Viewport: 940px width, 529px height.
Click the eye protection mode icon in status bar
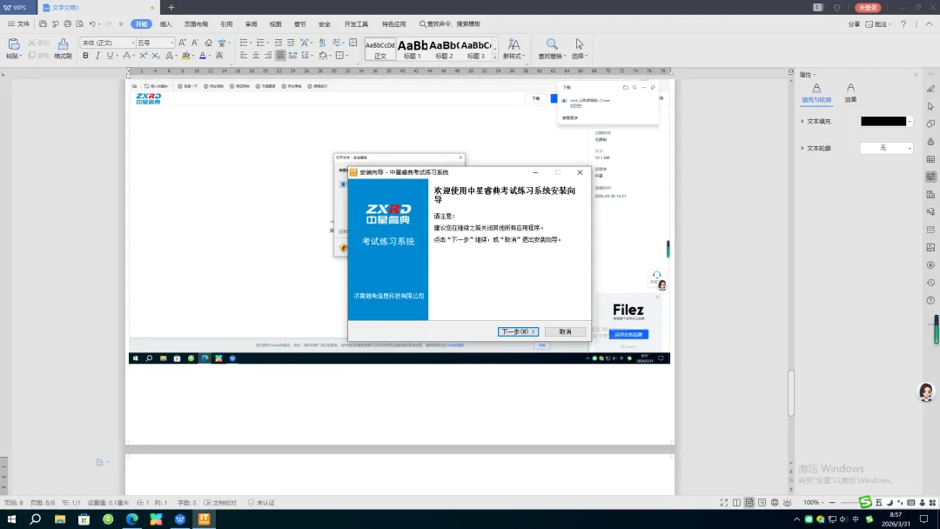coord(787,503)
